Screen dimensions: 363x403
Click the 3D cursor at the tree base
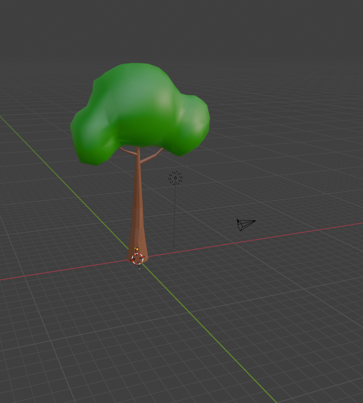point(137,259)
